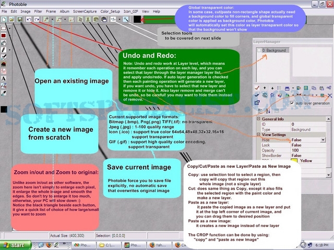The image size is (334, 250).
Task: Click the blue X remove layer icon
Action: 329,95
